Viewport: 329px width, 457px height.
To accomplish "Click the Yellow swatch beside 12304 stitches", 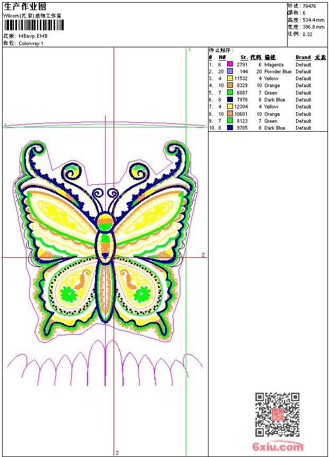I will click(x=230, y=106).
